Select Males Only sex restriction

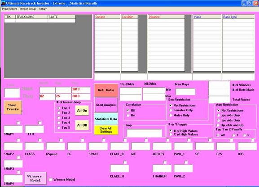click(x=171, y=115)
